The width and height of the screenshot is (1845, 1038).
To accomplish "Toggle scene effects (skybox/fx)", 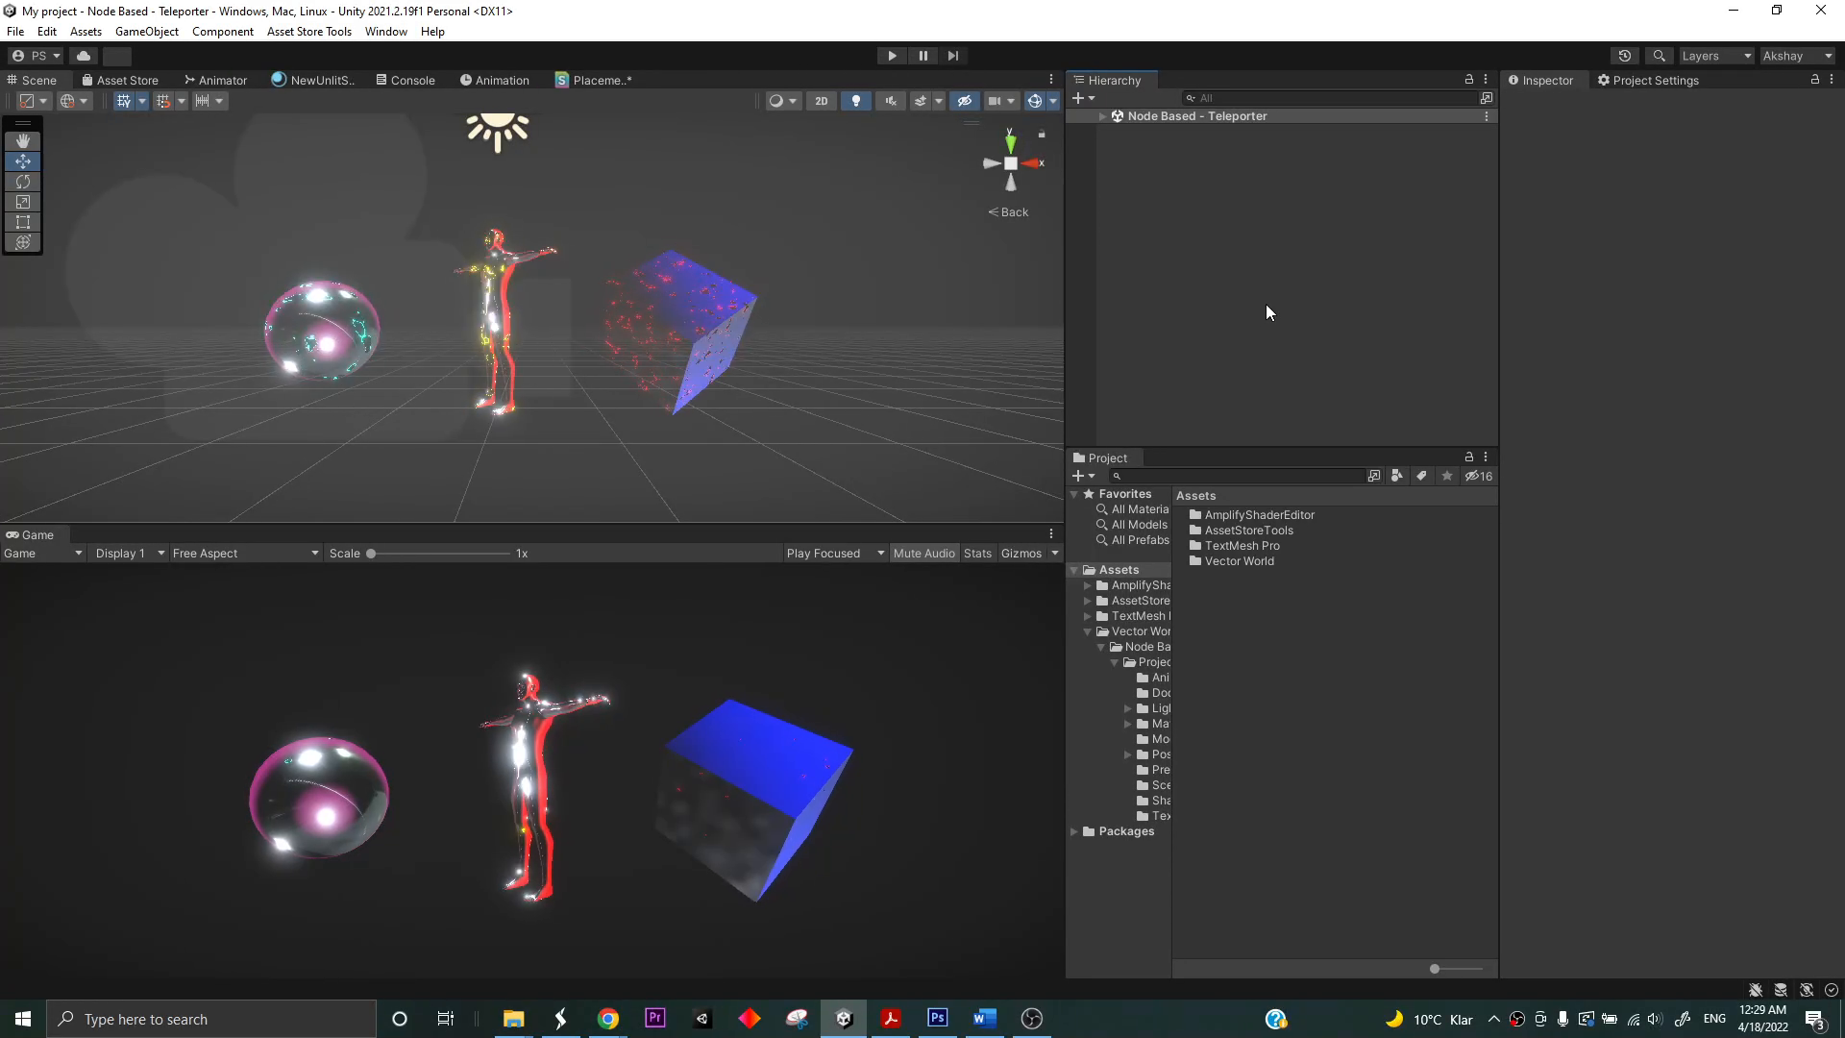I will 920,101.
